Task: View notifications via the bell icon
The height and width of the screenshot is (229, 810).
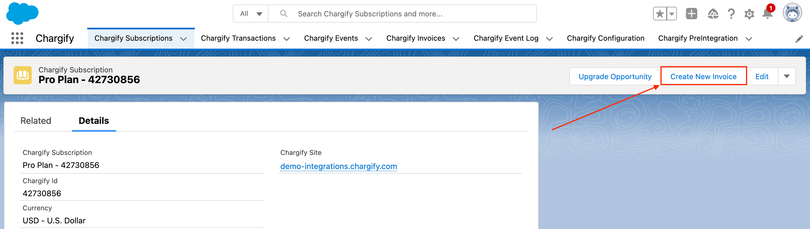Action: (767, 14)
